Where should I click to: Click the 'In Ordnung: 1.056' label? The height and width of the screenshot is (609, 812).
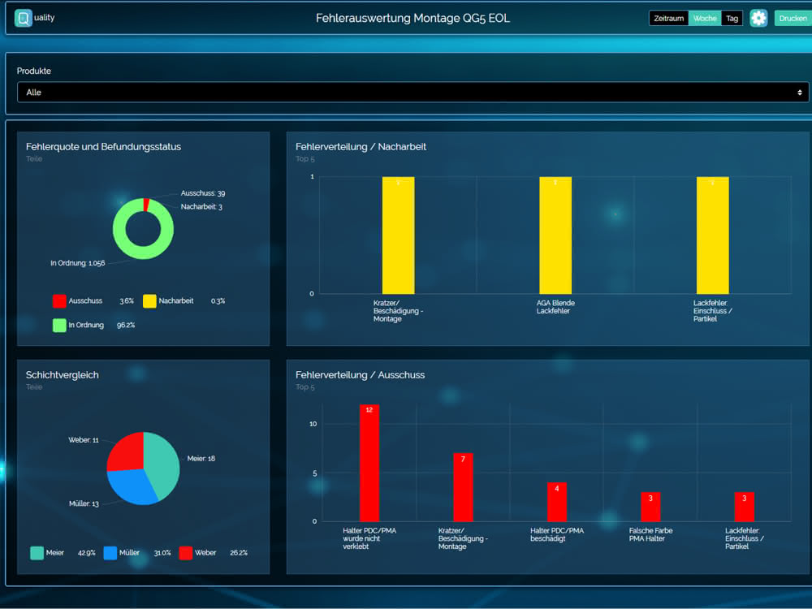(x=78, y=263)
